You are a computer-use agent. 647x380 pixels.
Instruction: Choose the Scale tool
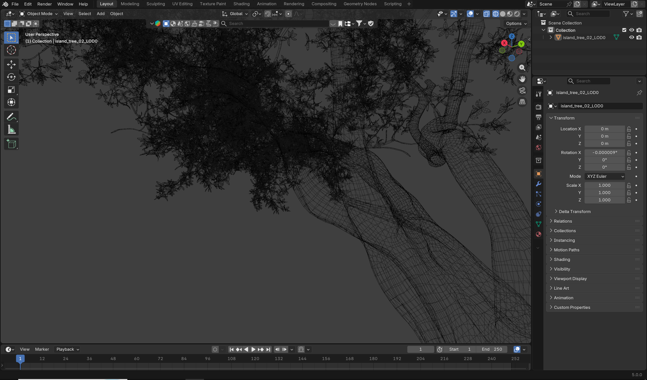point(11,90)
